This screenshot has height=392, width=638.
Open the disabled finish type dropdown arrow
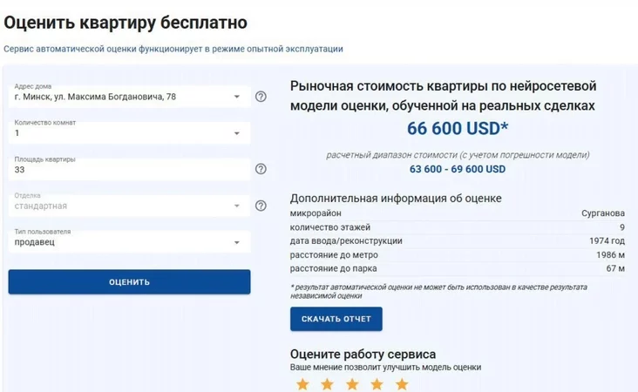(x=237, y=206)
